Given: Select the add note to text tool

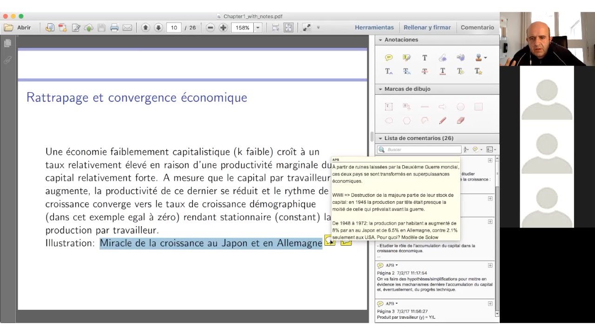Looking at the screenshot, I should [460, 71].
